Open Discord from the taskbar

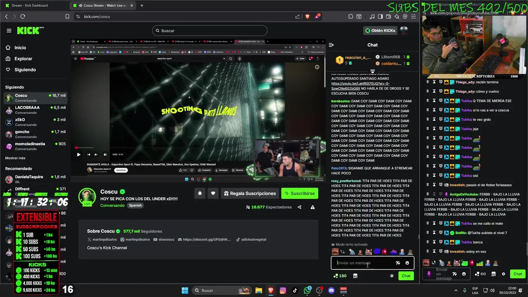point(331,290)
